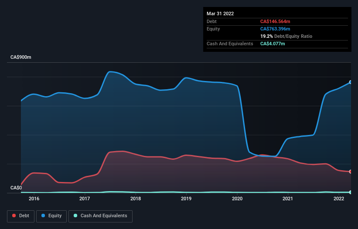This screenshot has width=358, height=229.
Task: Click the CA$146.564m debt value
Action: (x=275, y=21)
